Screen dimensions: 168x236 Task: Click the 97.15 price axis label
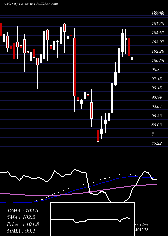coord(157,79)
